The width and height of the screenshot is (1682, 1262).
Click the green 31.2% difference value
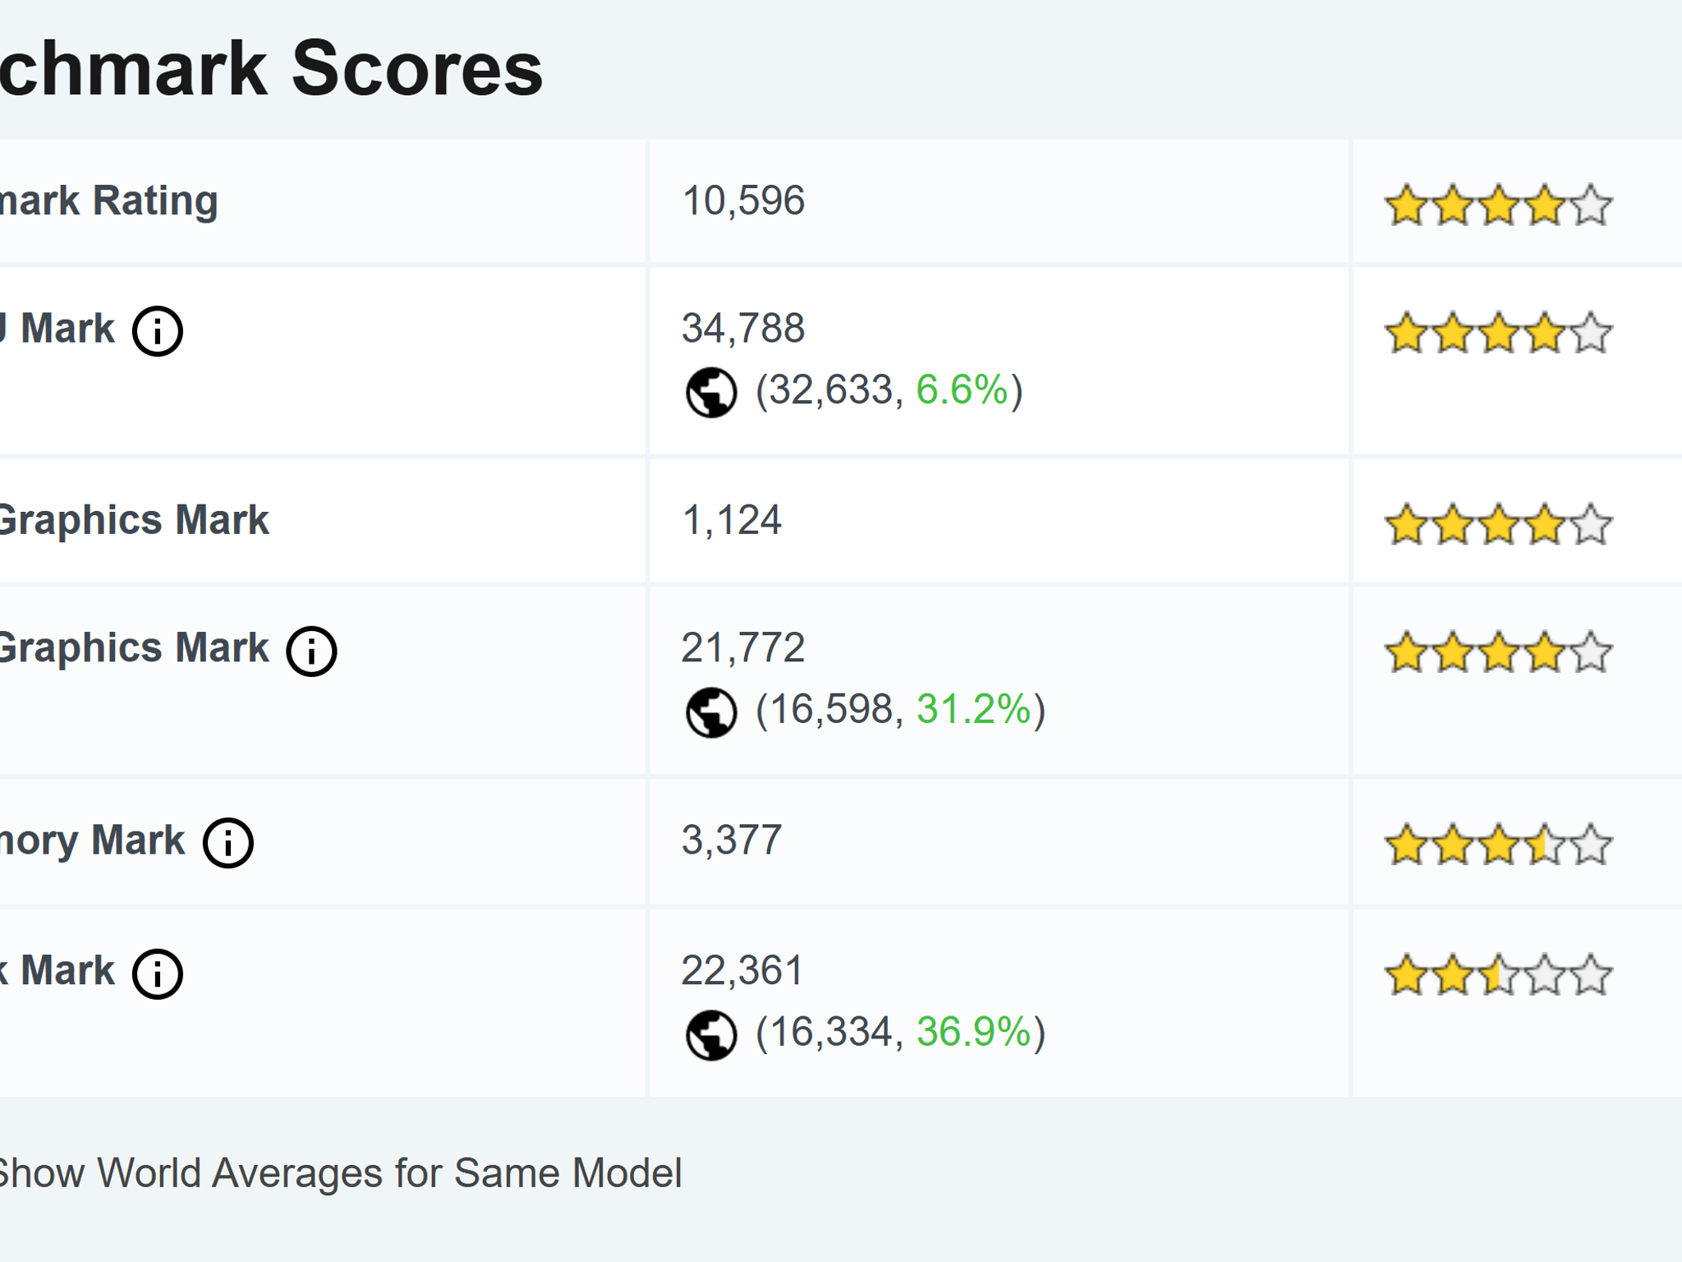973,709
